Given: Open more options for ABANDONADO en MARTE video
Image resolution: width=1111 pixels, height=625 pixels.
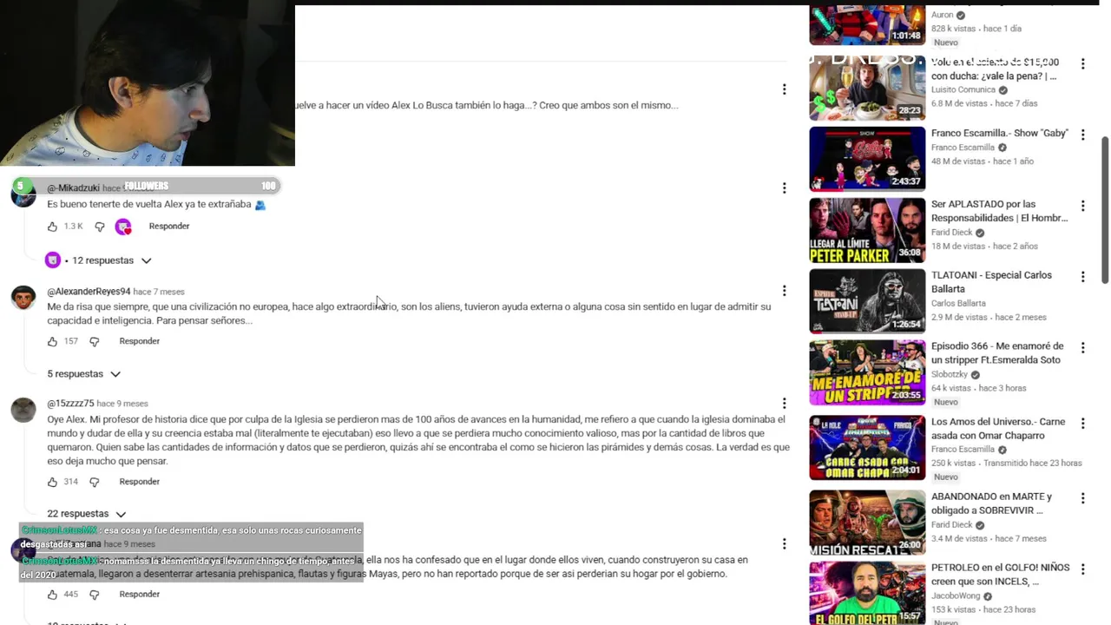Looking at the screenshot, I should [x=1082, y=499].
